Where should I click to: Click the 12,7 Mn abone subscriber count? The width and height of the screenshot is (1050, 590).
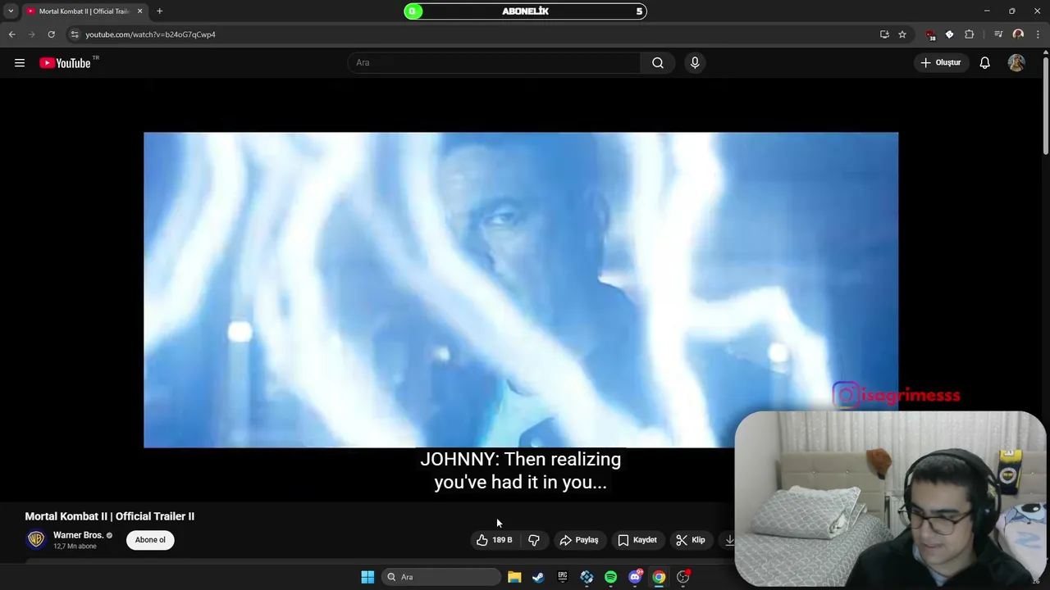[x=75, y=547]
